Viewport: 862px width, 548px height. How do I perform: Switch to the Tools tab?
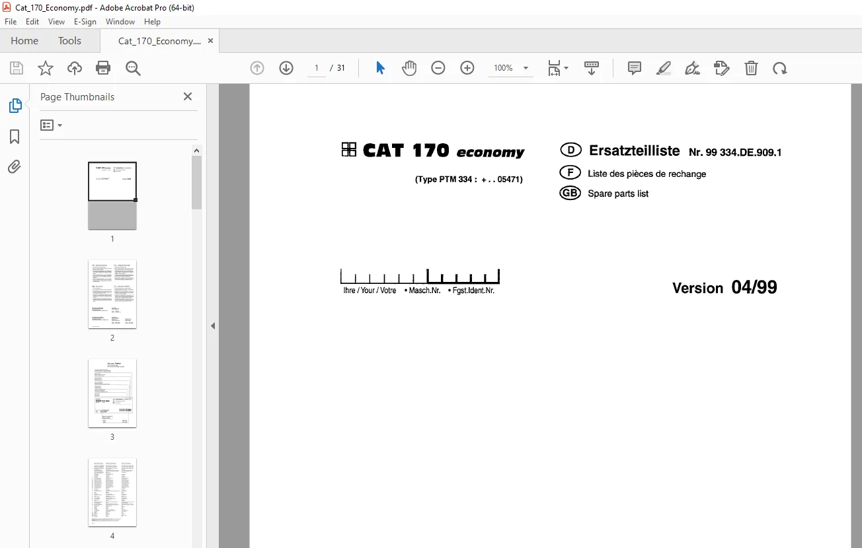[69, 41]
